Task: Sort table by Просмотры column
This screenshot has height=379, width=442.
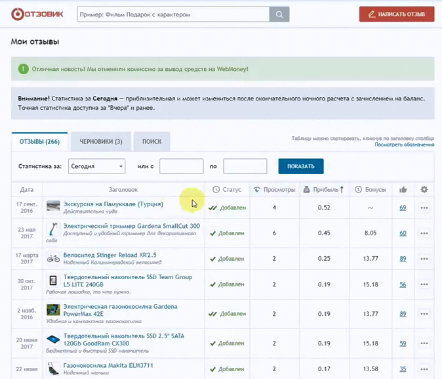Action: [274, 189]
